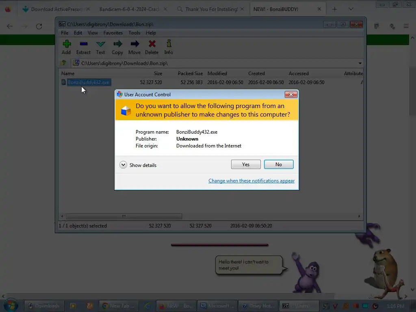The width and height of the screenshot is (416, 312).
Task: Open the Windows Start button
Action: pyautogui.click(x=11, y=305)
